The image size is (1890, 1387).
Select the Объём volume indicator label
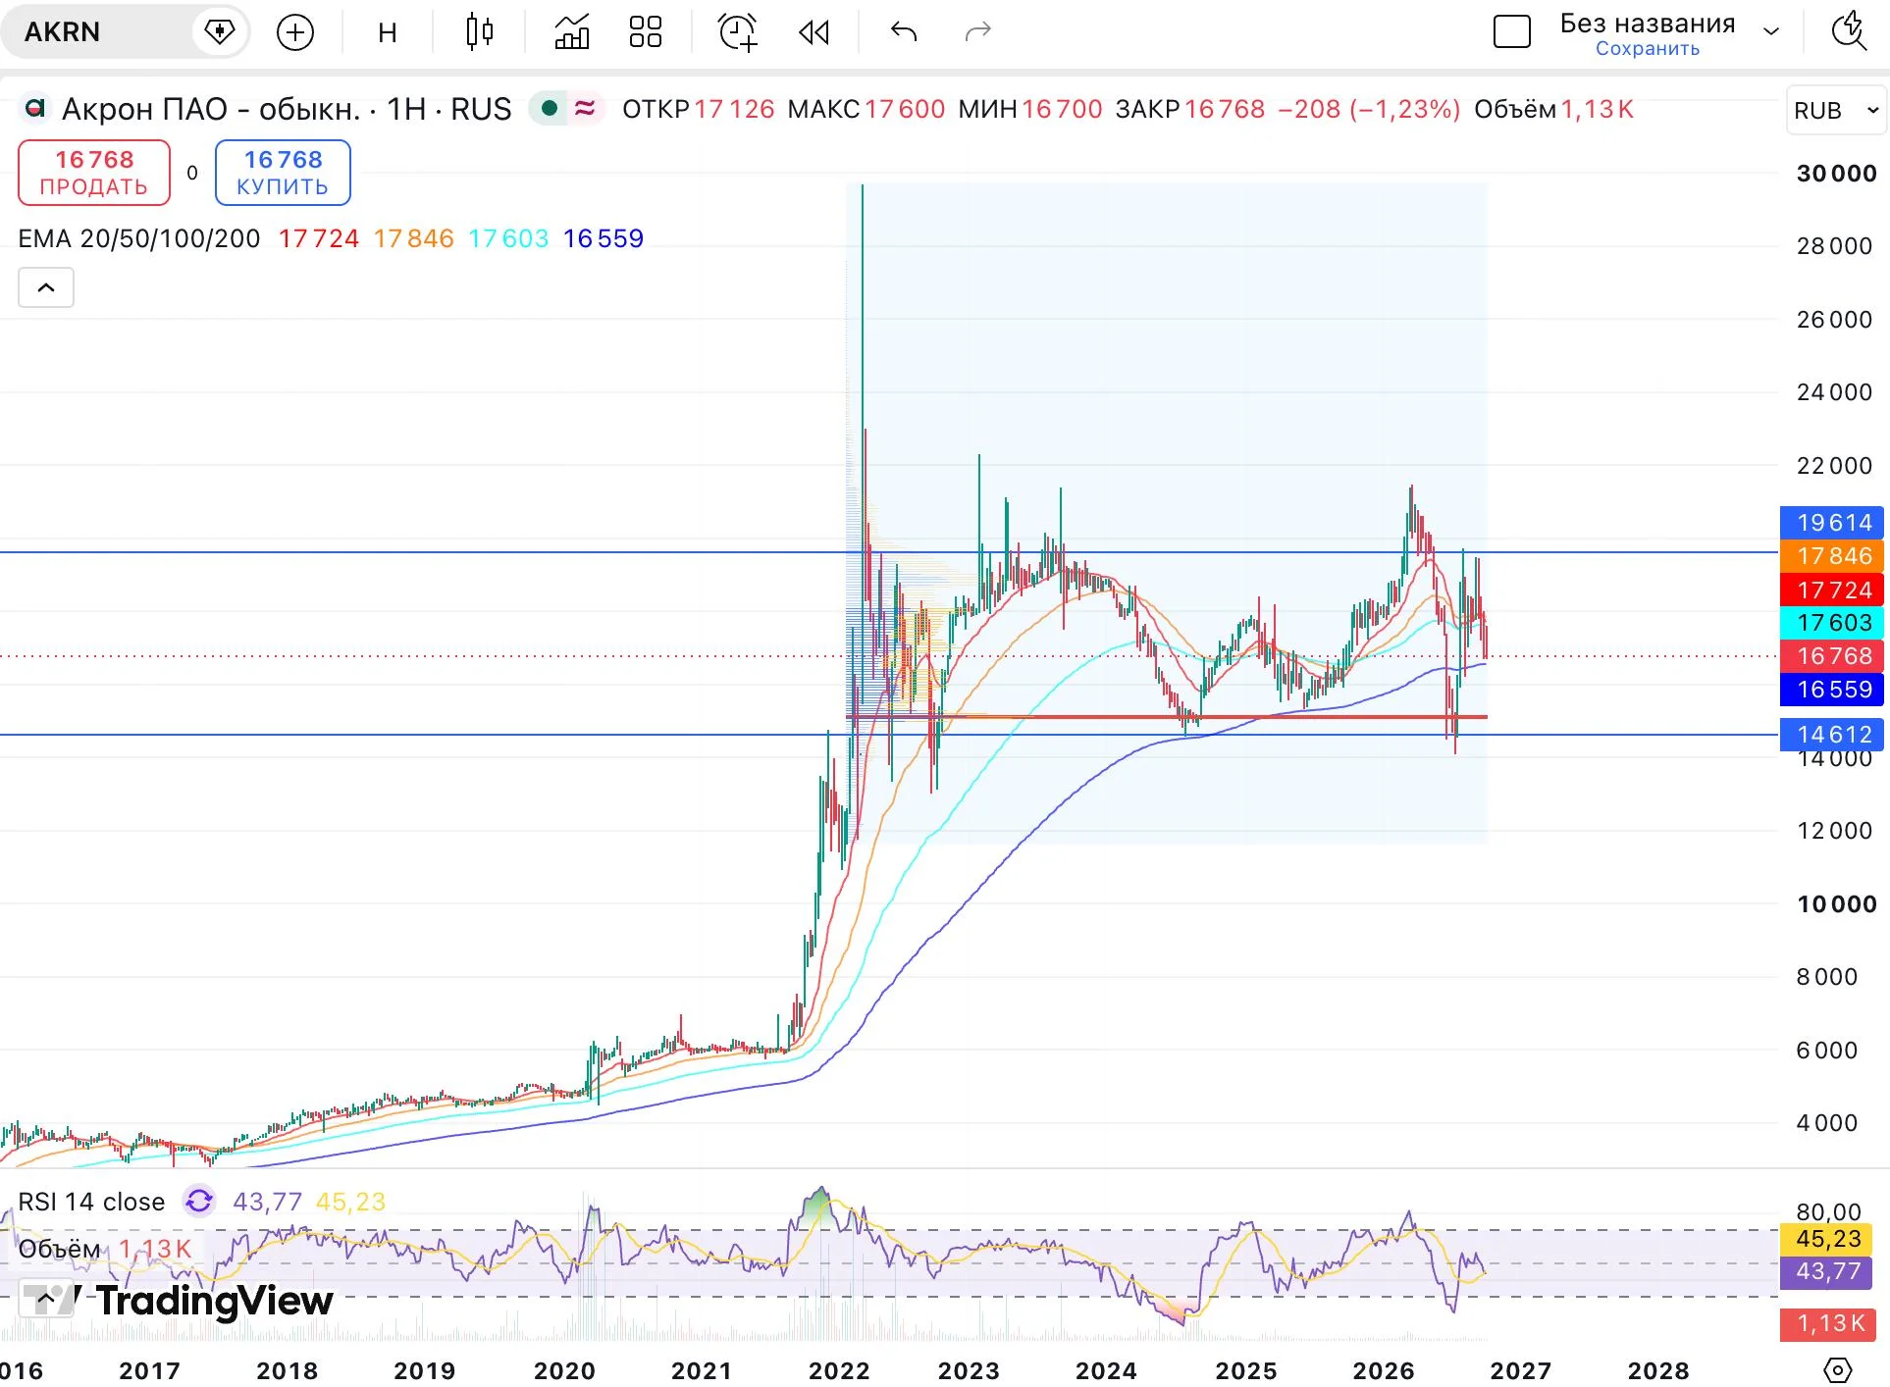tap(59, 1249)
